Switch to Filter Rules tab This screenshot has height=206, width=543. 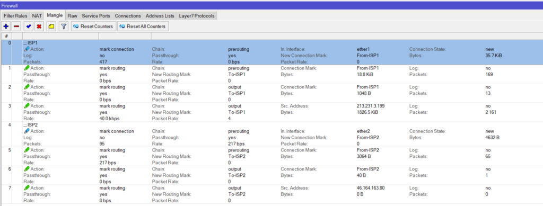tap(15, 16)
